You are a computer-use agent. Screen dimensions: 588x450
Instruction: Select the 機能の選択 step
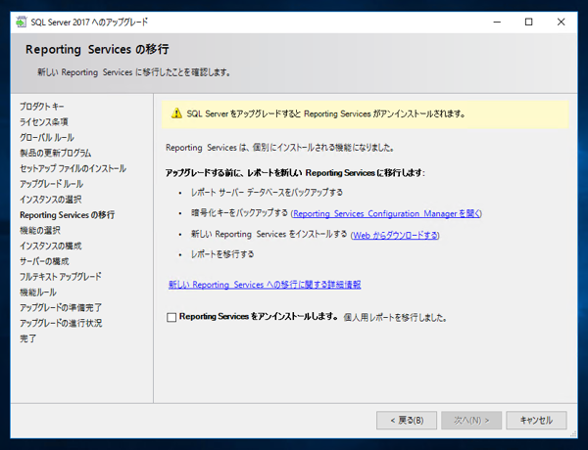pos(40,230)
